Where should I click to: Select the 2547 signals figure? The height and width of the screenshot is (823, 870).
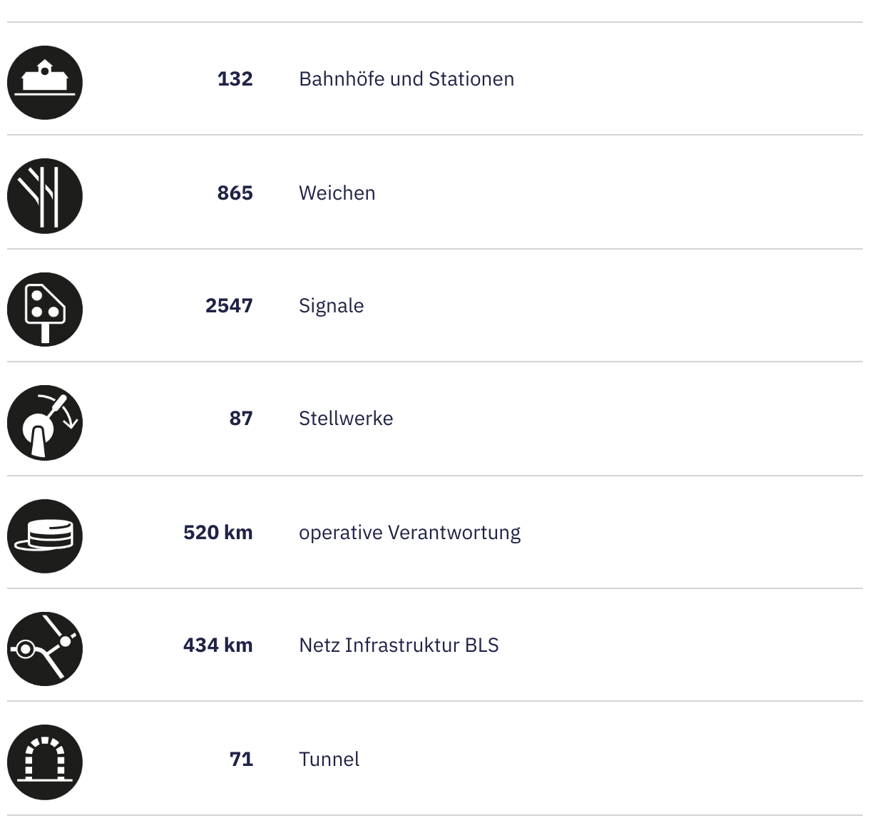229,305
